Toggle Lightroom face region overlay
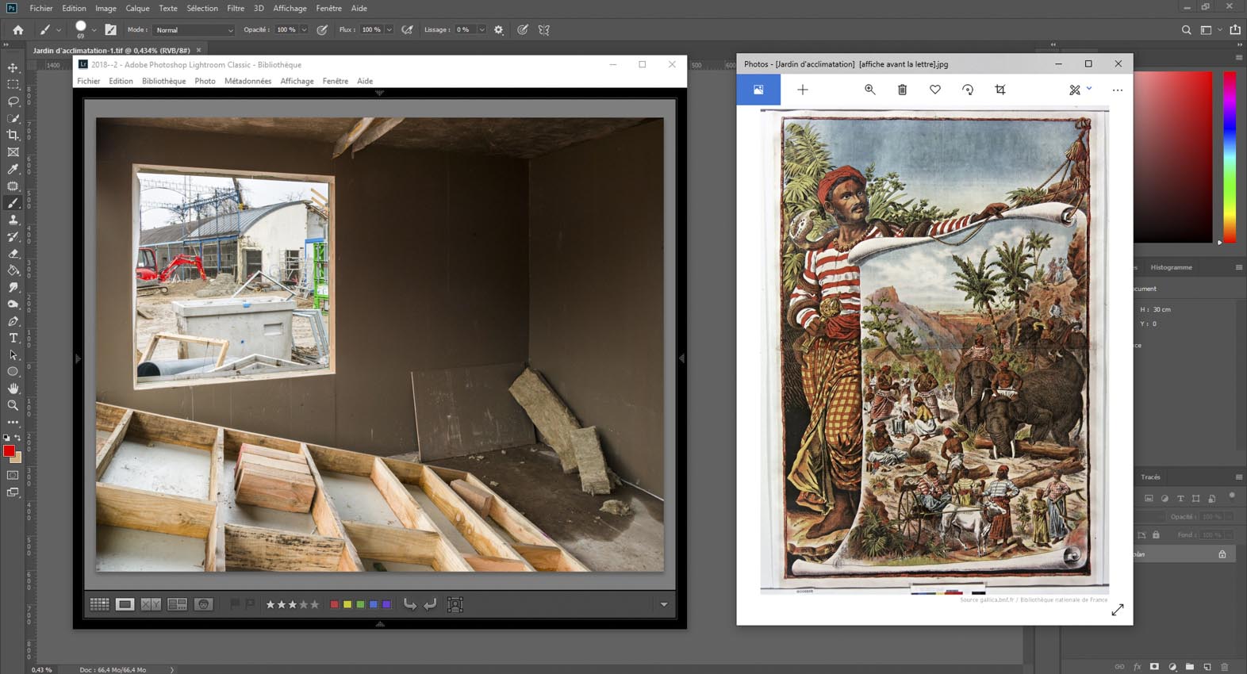The height and width of the screenshot is (674, 1247). point(455,604)
